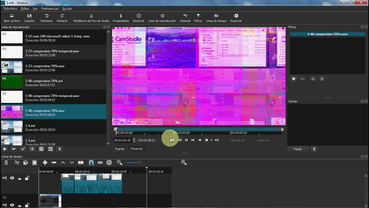Open the player volume control
This screenshot has height=208, width=369.
tap(216, 140)
